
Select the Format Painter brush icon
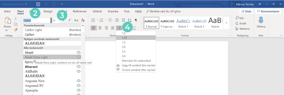[x=16, y=30]
